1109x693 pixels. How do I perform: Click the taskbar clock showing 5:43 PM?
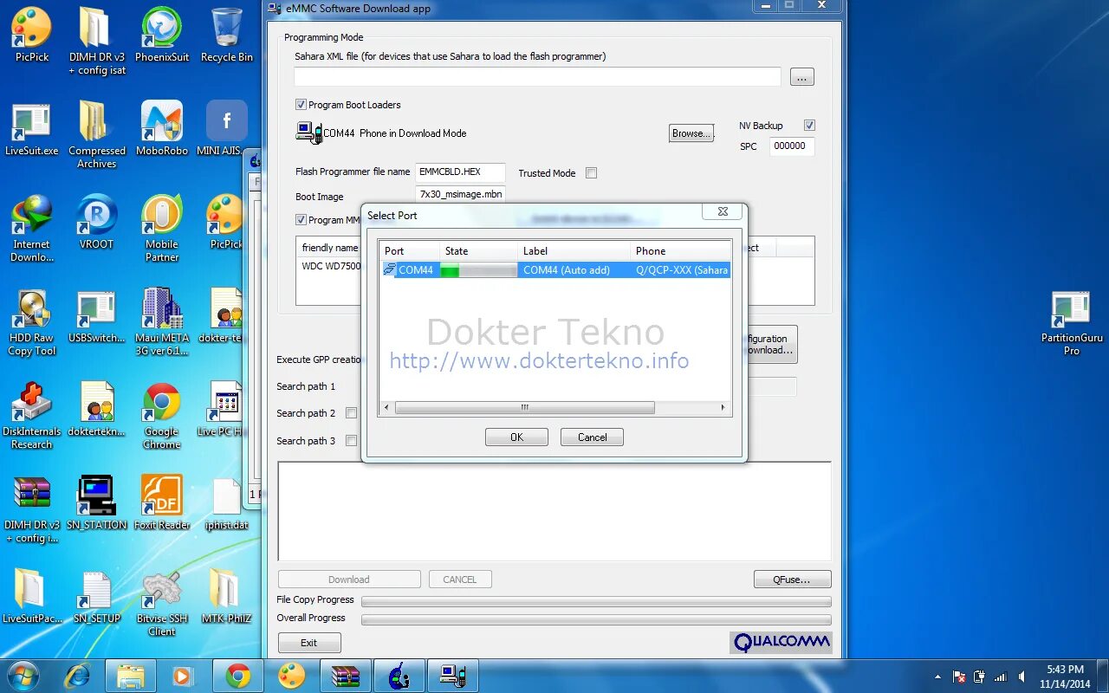click(1066, 677)
